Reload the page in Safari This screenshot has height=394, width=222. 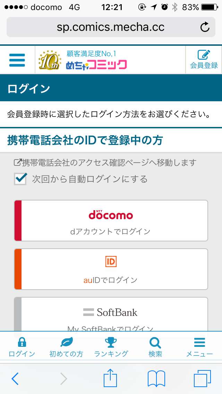tap(205, 27)
